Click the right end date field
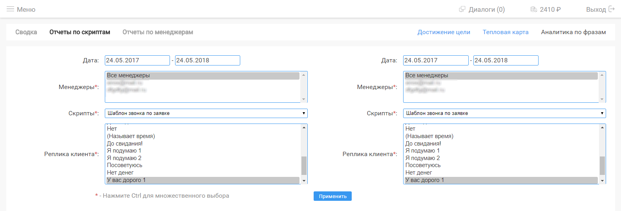The height and width of the screenshot is (211, 621). click(x=506, y=60)
